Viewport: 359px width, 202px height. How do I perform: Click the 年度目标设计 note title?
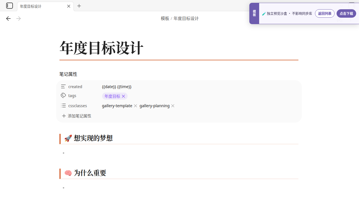[x=102, y=48]
